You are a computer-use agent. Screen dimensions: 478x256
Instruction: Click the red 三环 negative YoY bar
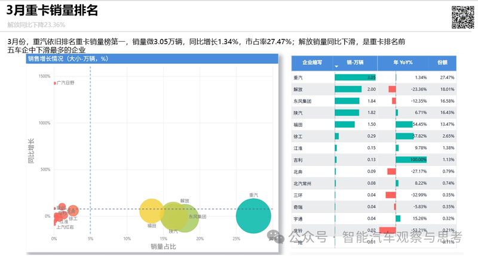click(391, 195)
